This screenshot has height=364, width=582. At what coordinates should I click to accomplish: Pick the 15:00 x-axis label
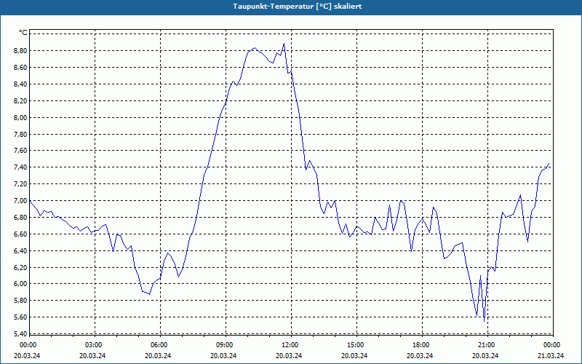[356, 344]
